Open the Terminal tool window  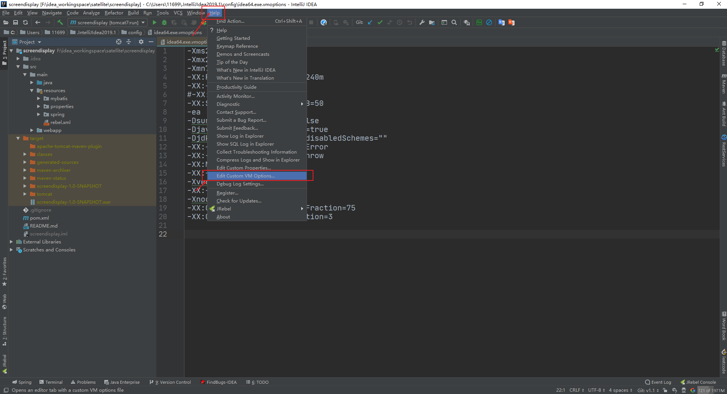pyautogui.click(x=51, y=382)
